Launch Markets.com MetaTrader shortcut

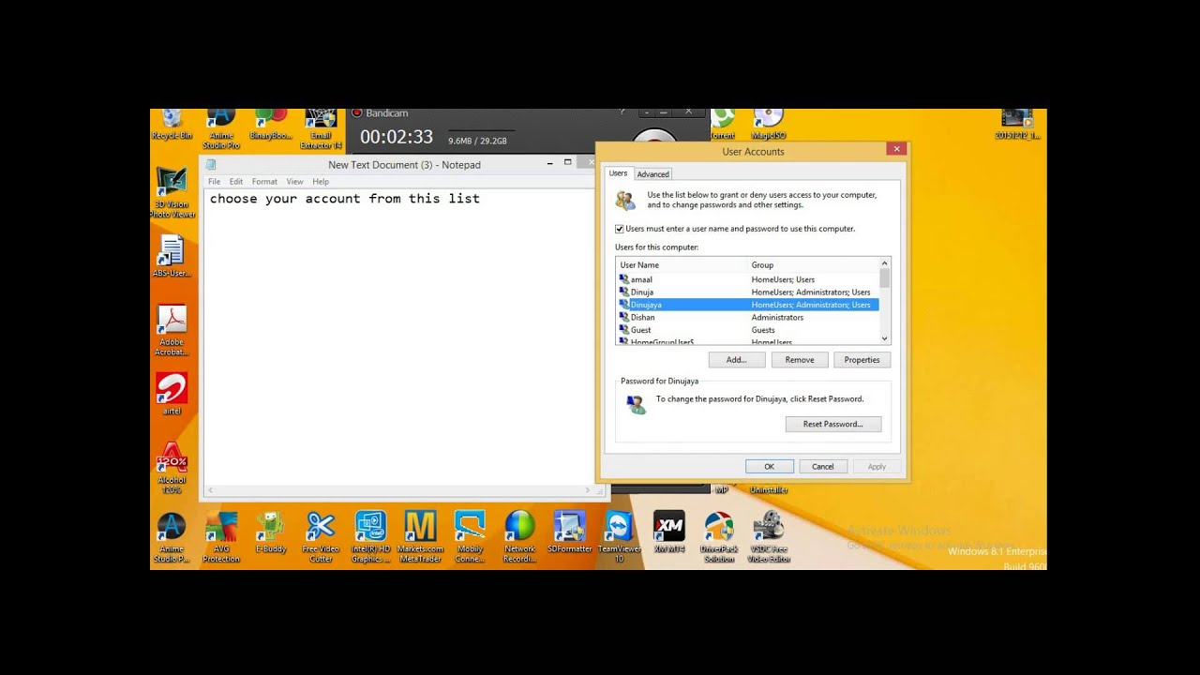point(420,537)
